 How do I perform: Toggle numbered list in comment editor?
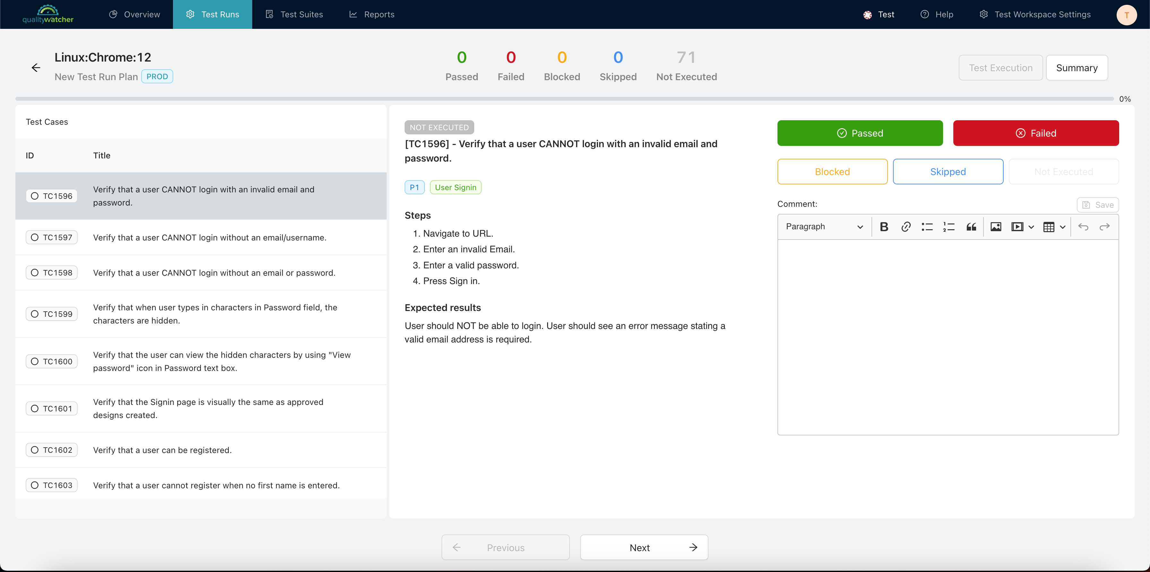tap(949, 227)
